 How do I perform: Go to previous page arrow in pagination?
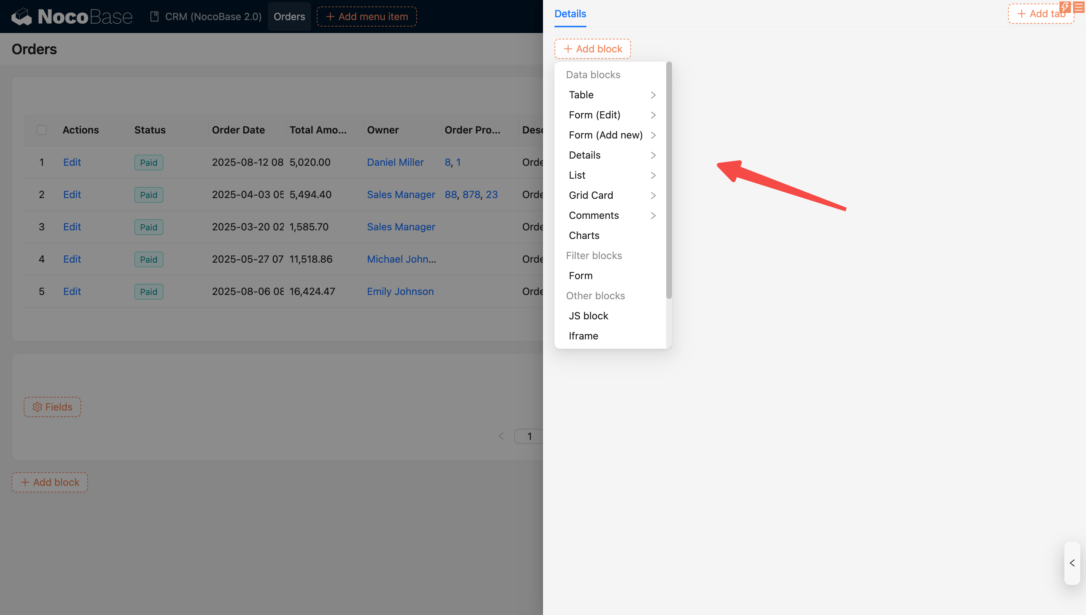click(501, 436)
